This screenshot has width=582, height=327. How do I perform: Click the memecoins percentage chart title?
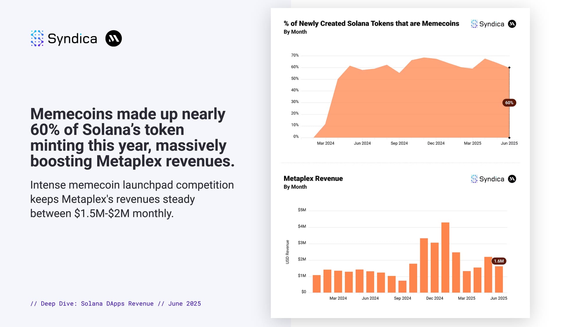(371, 24)
